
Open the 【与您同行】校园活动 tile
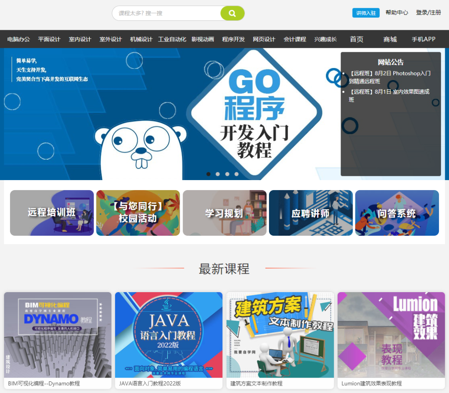click(138, 213)
